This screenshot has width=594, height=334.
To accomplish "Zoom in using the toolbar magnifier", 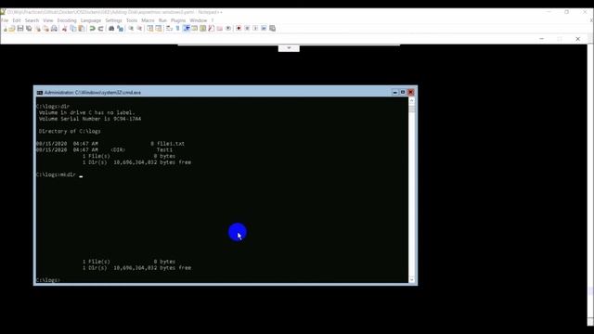I will tap(131, 29).
